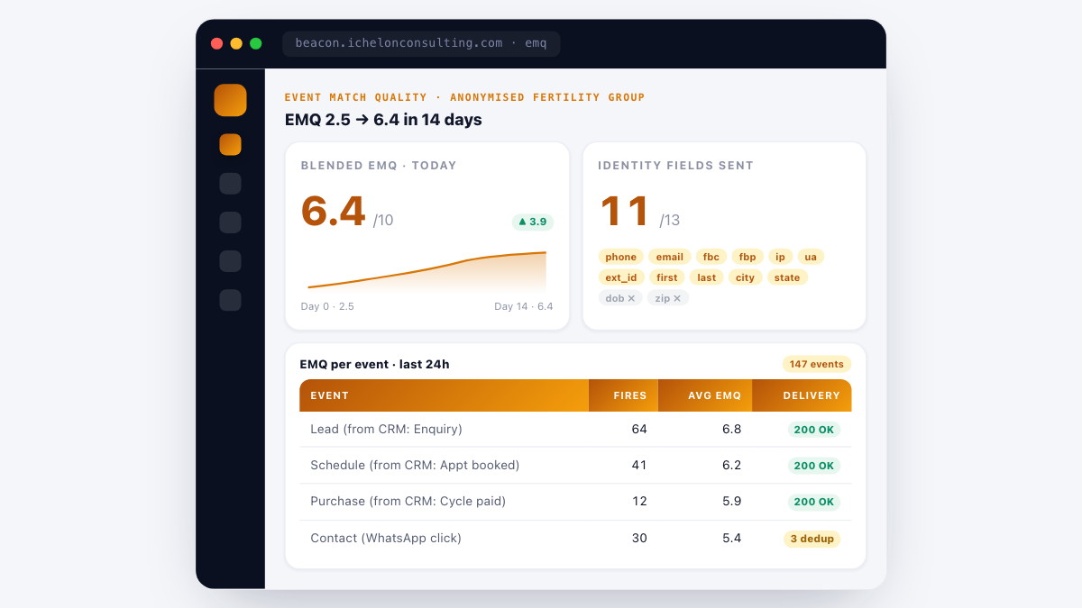Click the fires value 64
1082x608 pixels.
point(639,430)
